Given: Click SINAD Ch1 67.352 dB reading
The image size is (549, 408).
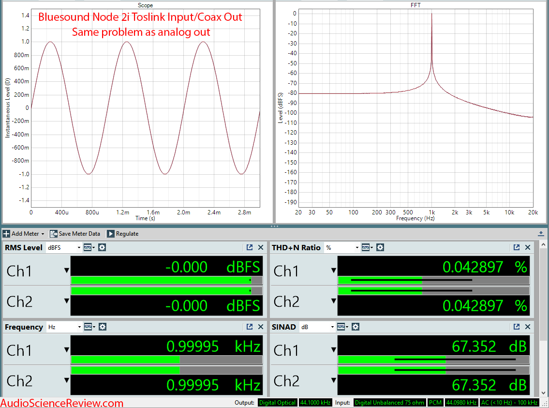Looking at the screenshot, I should tap(490, 347).
